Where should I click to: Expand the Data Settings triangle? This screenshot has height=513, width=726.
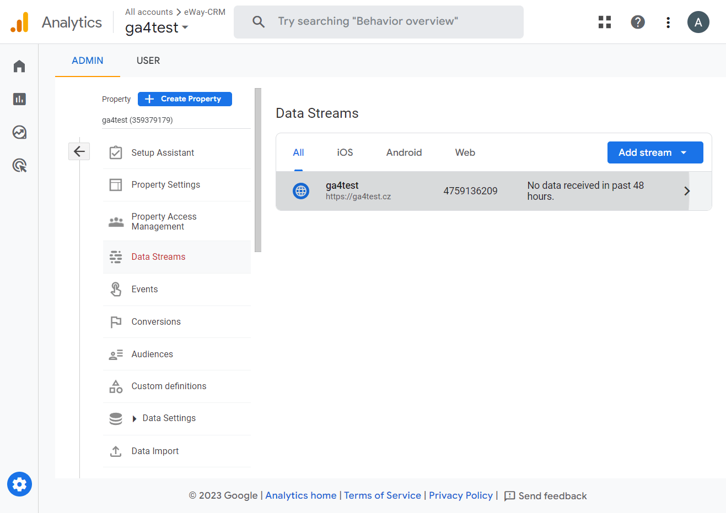click(135, 419)
